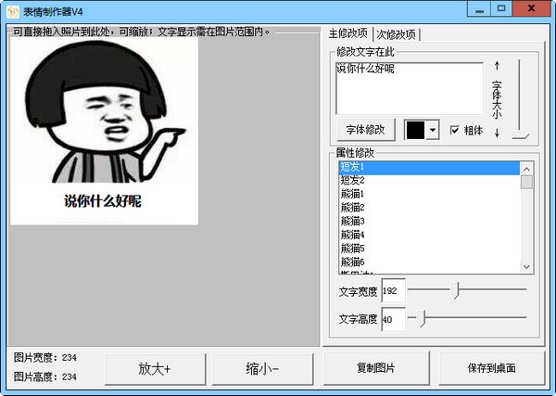Image resolution: width=556 pixels, height=396 pixels.
Task: Select 熊猫1 in the template list
Action: tap(429, 194)
